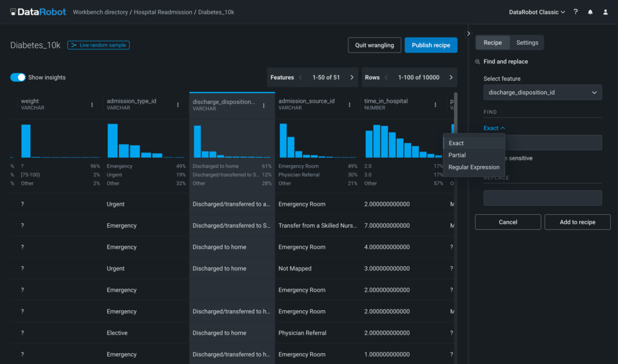The width and height of the screenshot is (618, 364).
Task: Go to next features page
Action: pos(352,77)
